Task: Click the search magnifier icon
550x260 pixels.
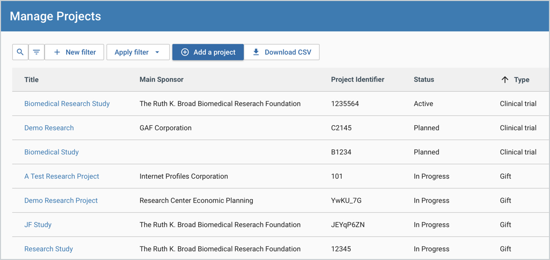Action: pyautogui.click(x=20, y=52)
